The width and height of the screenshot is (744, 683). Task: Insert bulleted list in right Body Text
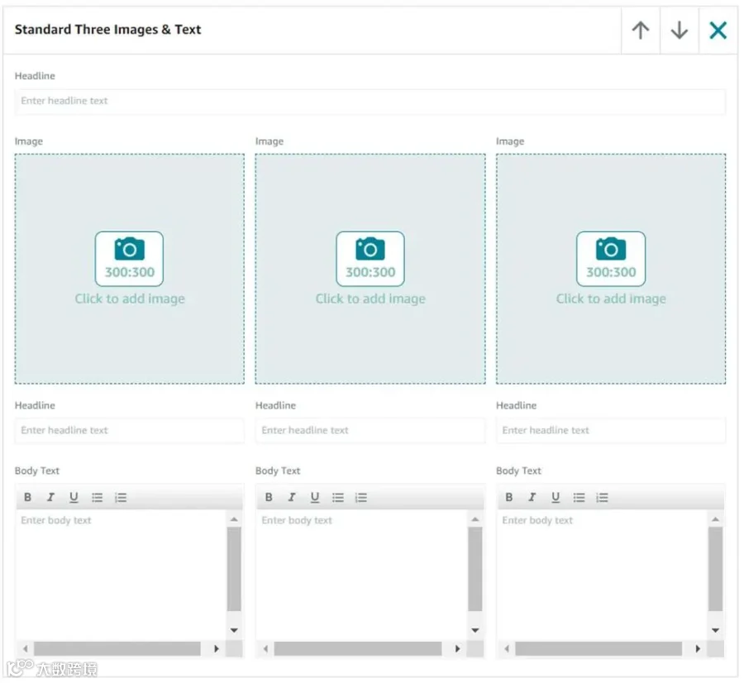[x=579, y=498]
